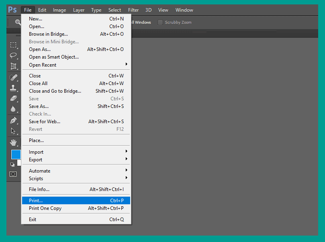Open the Edit menu
The width and height of the screenshot is (325, 242).
click(x=42, y=10)
